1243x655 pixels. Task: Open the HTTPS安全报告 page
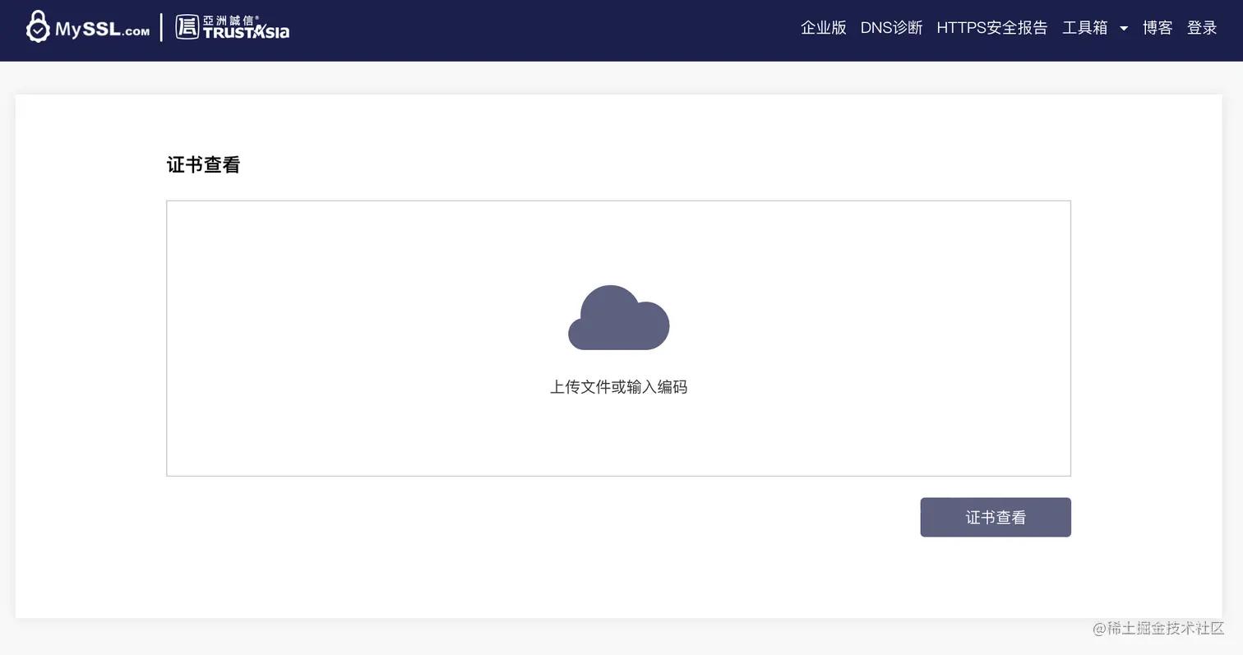(x=991, y=27)
